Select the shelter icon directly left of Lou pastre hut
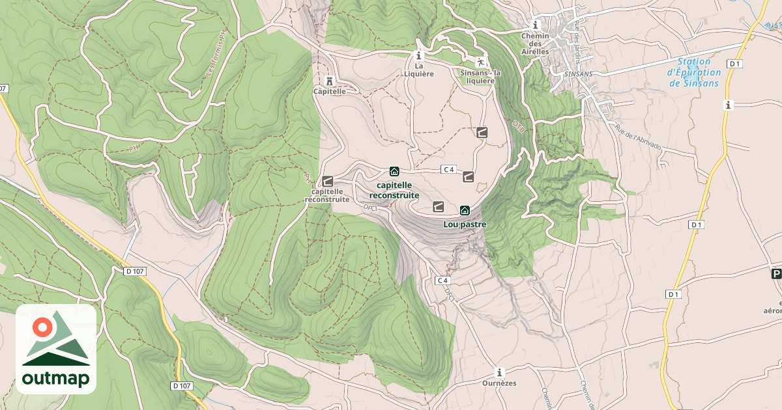Screen dimensions: 782x410 439,207
